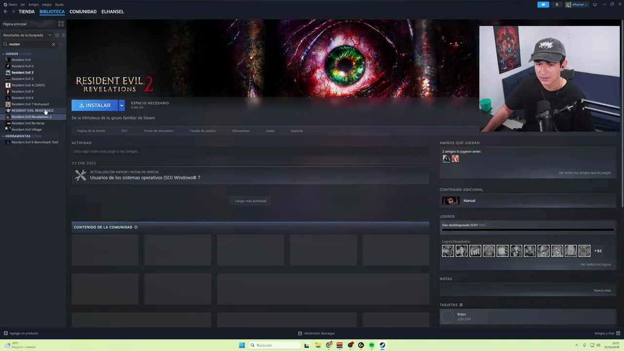Select Resident Evil 6 Benchmark Tool
Screen dimensions: 624x351
point(35,142)
